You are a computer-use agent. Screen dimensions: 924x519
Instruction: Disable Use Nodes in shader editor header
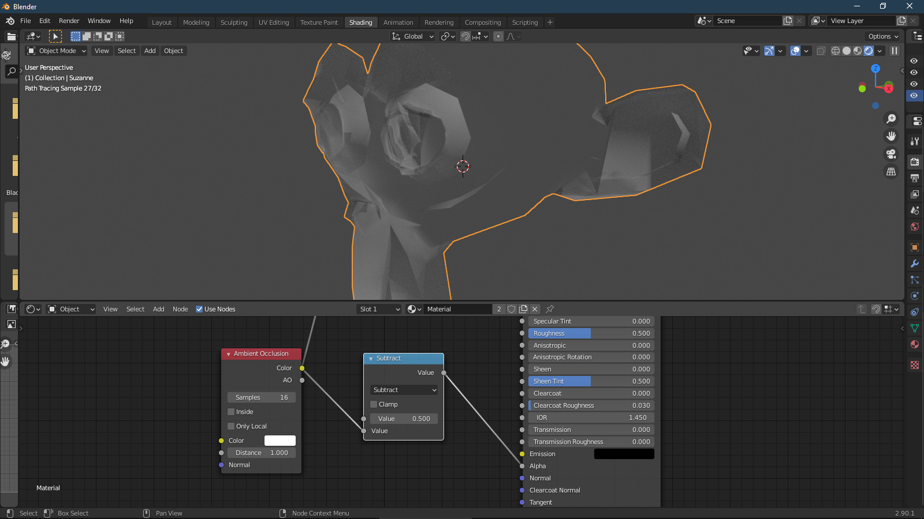click(x=199, y=309)
